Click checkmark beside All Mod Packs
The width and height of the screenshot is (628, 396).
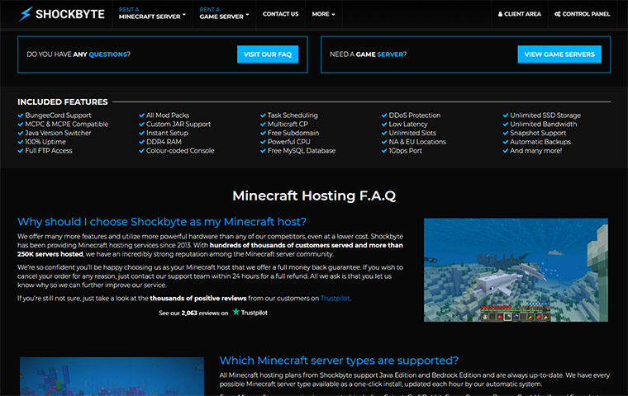pyautogui.click(x=141, y=115)
